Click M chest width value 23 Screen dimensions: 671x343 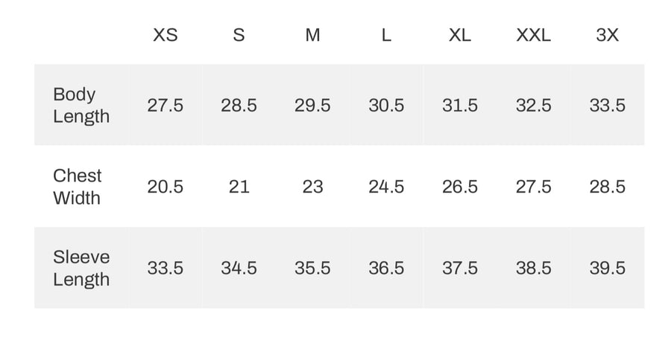click(x=312, y=187)
